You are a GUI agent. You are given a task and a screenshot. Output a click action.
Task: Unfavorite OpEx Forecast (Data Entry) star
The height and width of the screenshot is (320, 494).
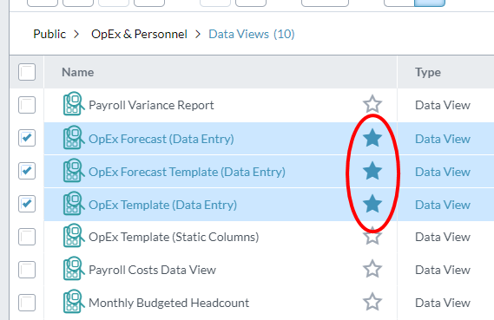372,138
